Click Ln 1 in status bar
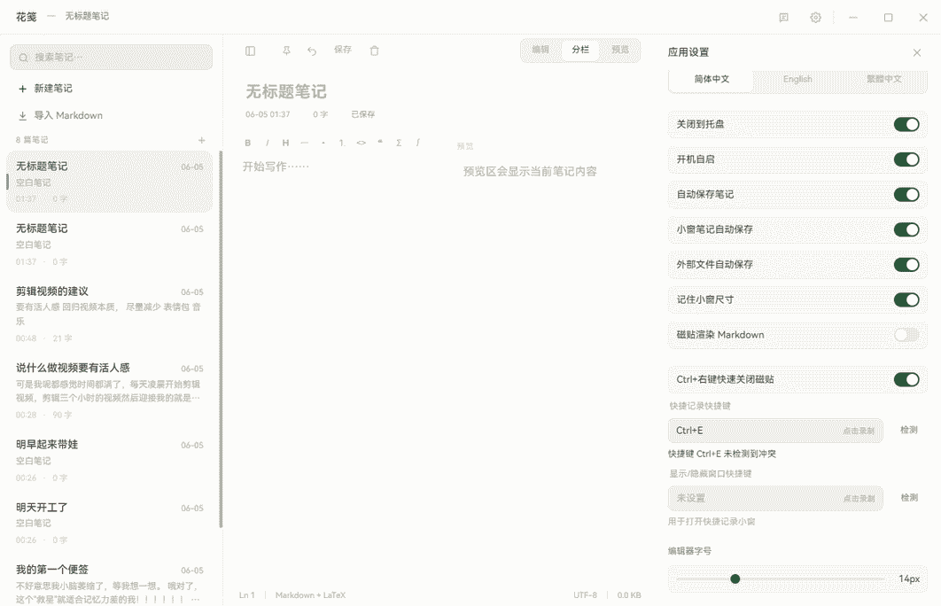Screen dimensions: 941x606 tap(246, 595)
